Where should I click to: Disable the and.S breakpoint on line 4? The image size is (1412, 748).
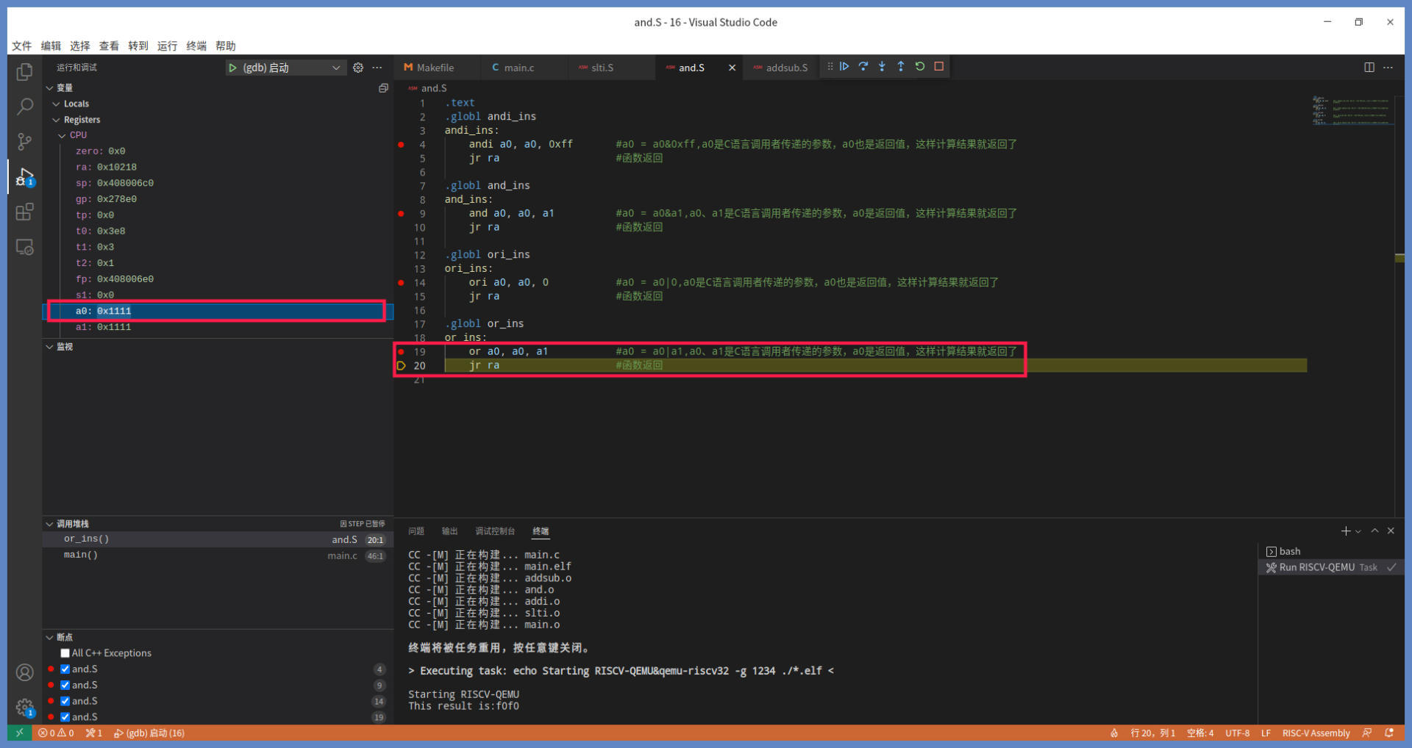pos(65,669)
